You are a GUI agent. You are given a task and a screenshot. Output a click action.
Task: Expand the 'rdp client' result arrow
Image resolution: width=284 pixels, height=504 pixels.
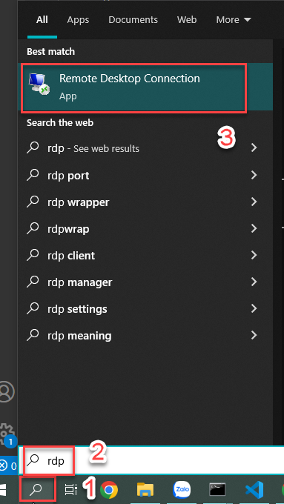[254, 255]
